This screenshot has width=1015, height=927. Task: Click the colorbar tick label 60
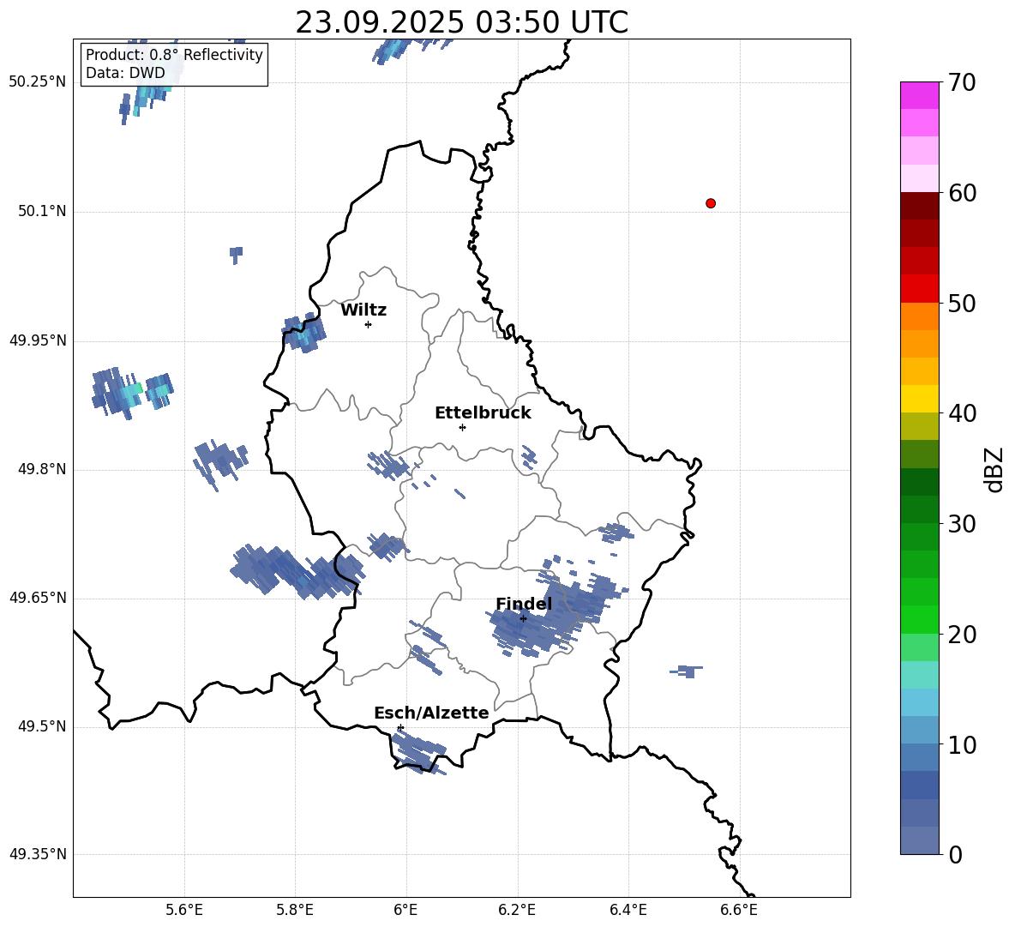tap(962, 193)
